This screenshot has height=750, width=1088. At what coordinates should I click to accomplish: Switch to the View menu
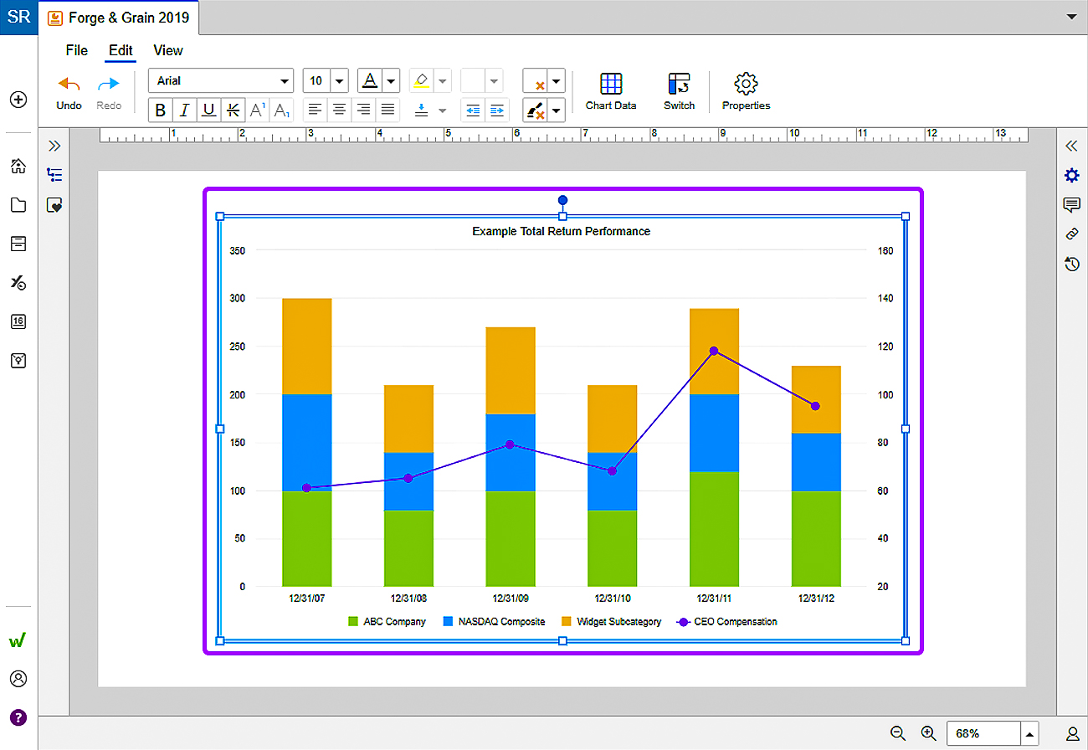tap(167, 50)
